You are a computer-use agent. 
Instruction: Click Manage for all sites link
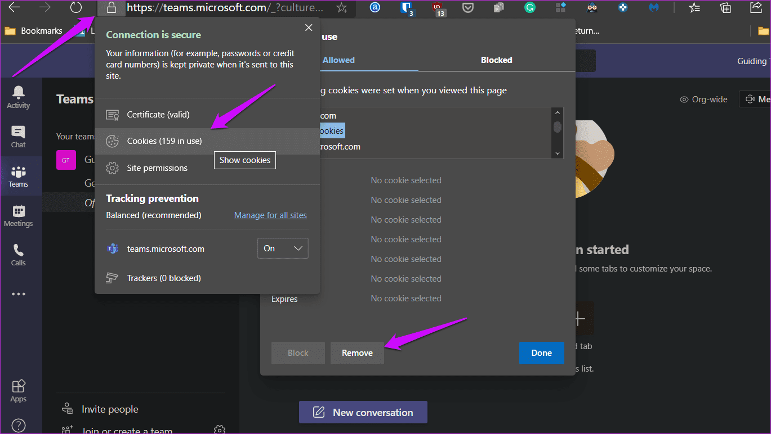click(270, 215)
